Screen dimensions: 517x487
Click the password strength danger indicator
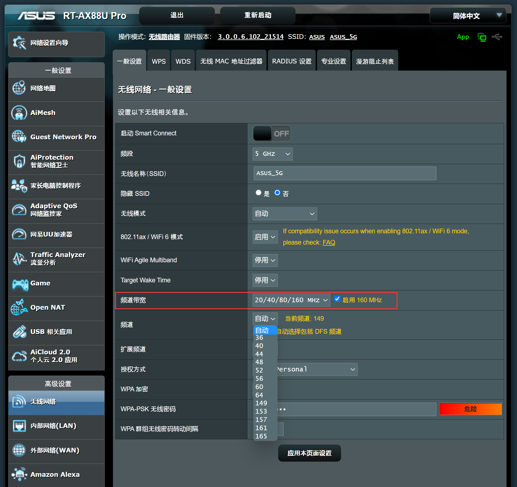(470, 409)
